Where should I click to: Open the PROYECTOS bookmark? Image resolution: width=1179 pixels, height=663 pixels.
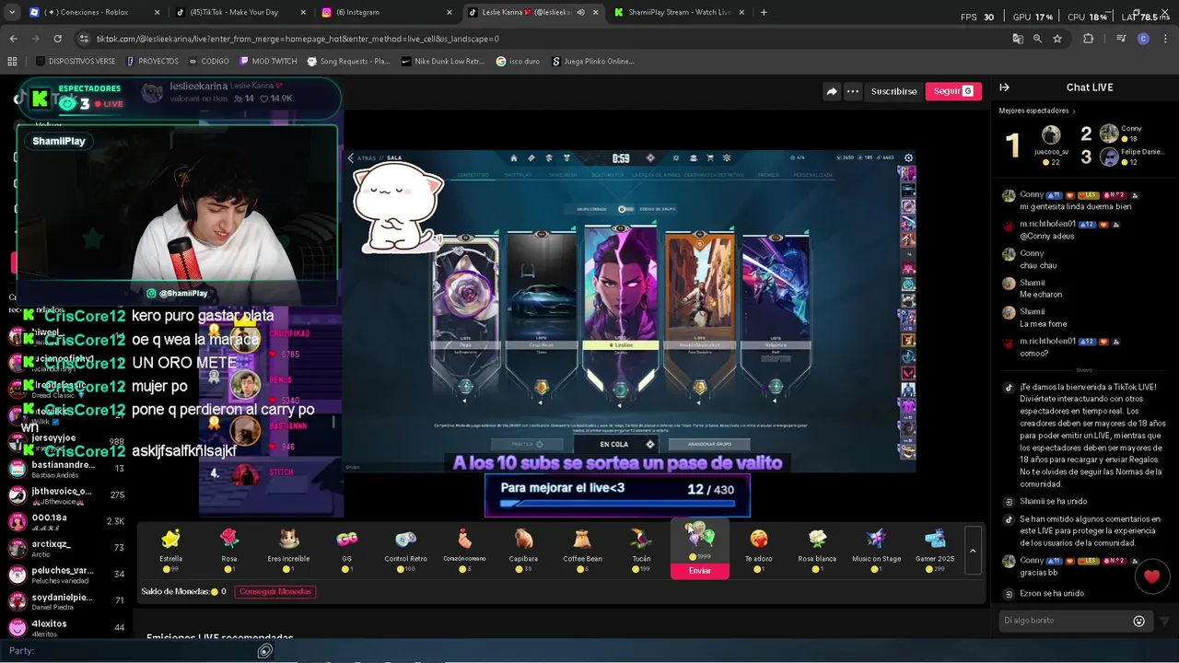(152, 61)
